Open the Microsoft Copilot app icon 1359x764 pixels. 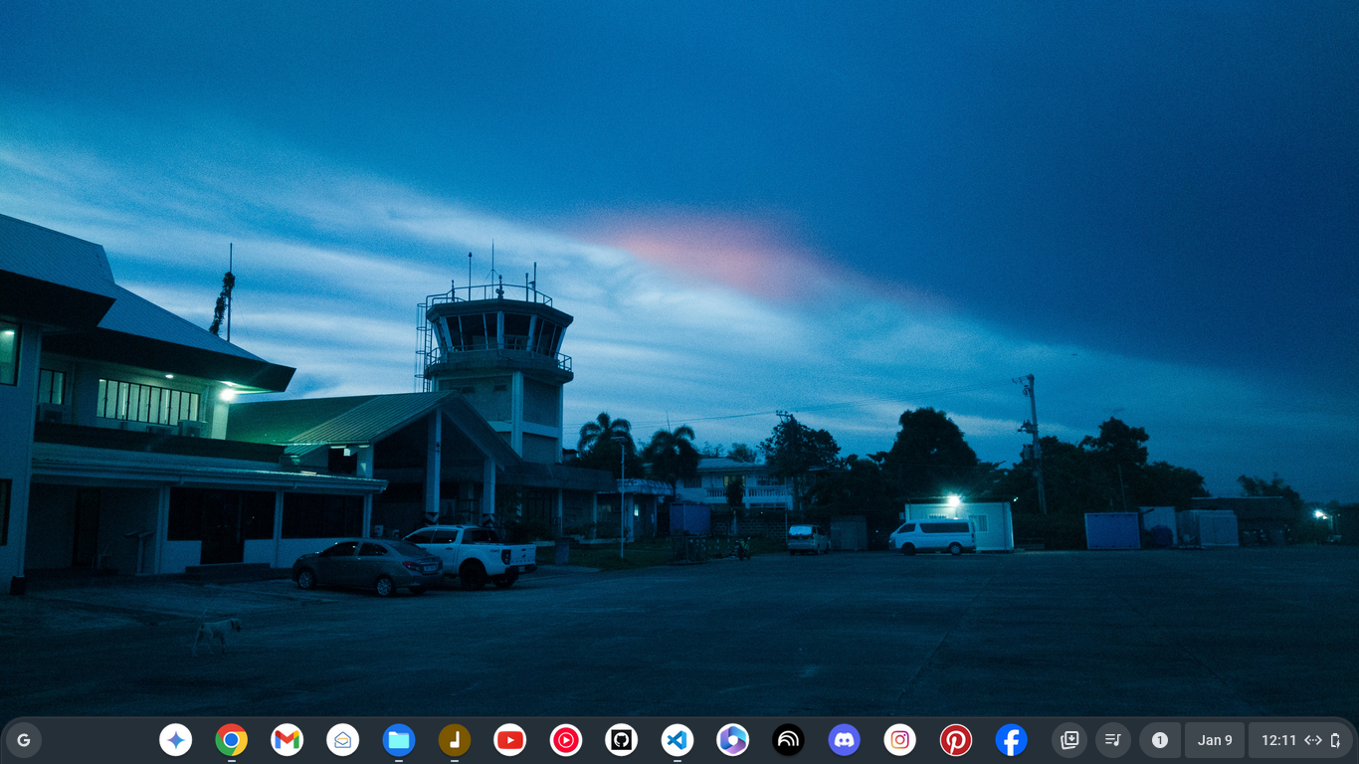(x=733, y=740)
